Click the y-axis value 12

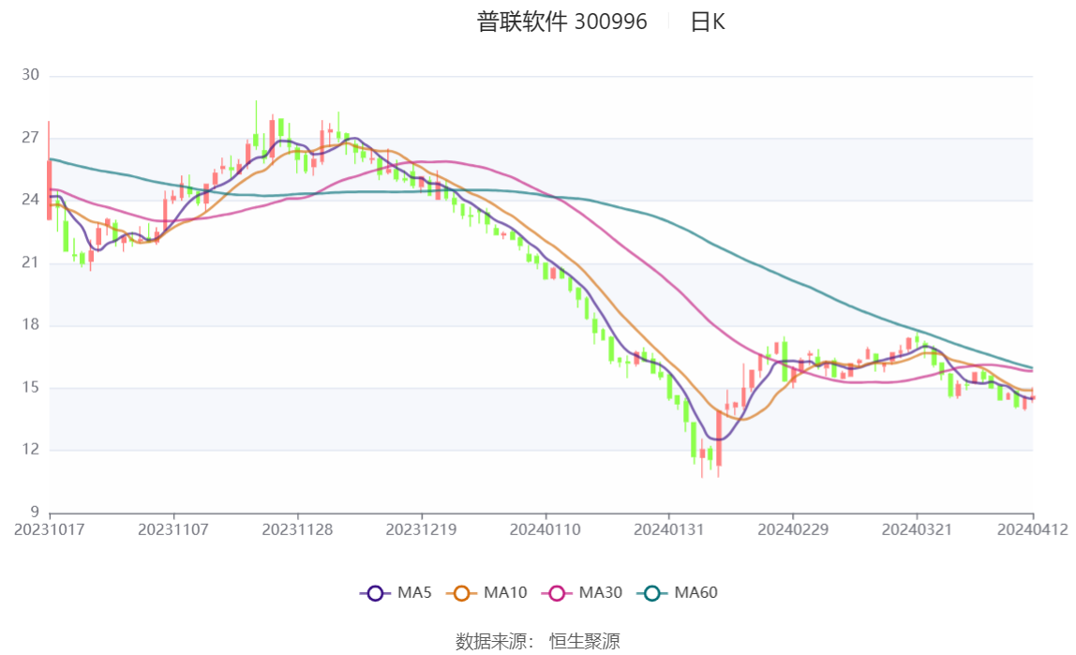(31, 450)
